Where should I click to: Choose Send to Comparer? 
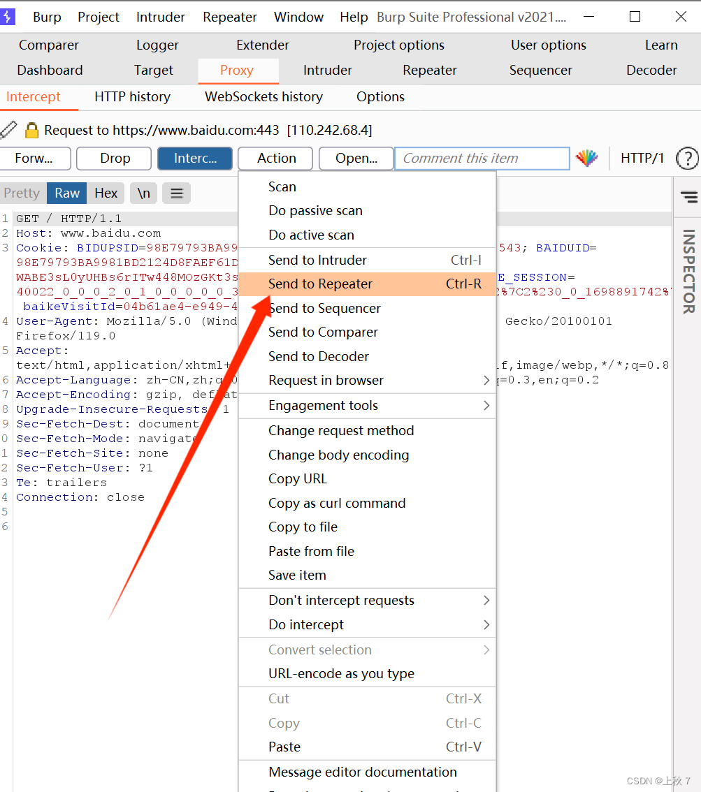tap(367, 332)
